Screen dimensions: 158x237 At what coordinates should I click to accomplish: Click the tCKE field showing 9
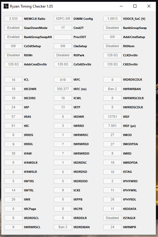pos(63,190)
